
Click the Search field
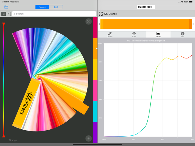tap(54, 14)
